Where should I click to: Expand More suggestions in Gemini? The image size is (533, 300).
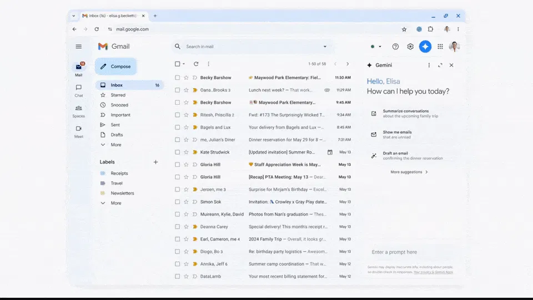pyautogui.click(x=409, y=172)
